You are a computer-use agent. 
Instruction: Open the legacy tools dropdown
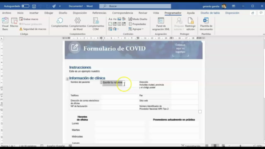116,29
